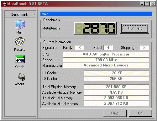The height and width of the screenshot is (121, 157).
Task: Select the Family value field showing 6
Action: pyautogui.click(x=80, y=48)
